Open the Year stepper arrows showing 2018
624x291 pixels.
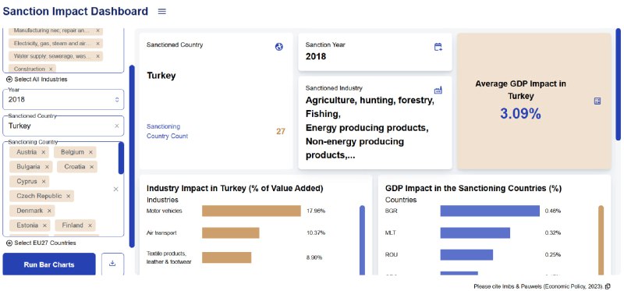[117, 100]
